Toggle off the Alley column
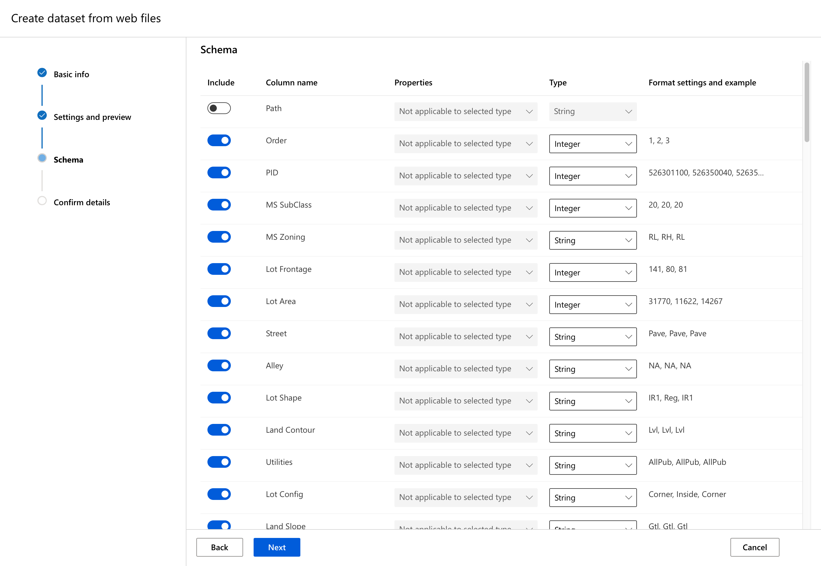The width and height of the screenshot is (821, 566). (x=219, y=366)
